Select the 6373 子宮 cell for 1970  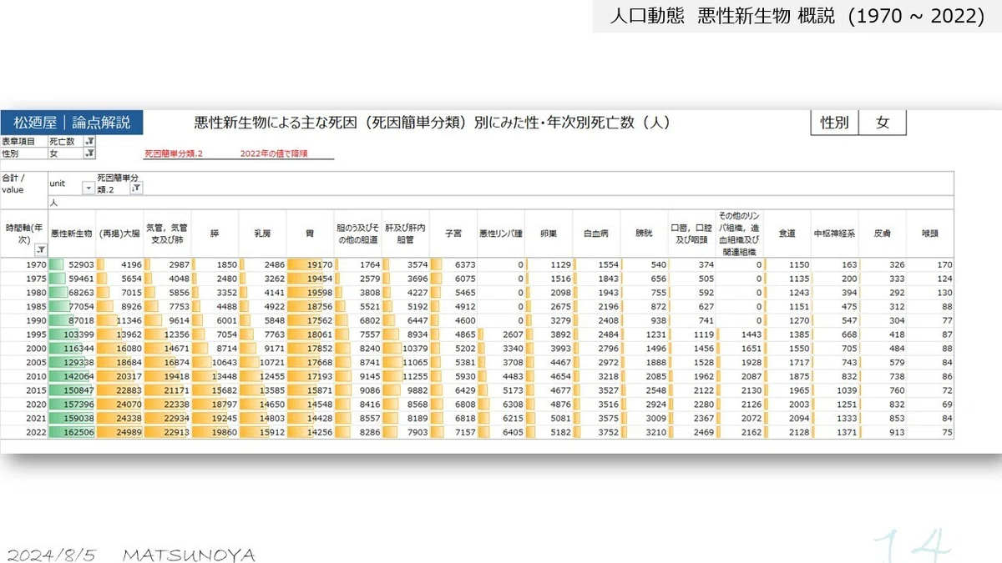tap(453, 265)
